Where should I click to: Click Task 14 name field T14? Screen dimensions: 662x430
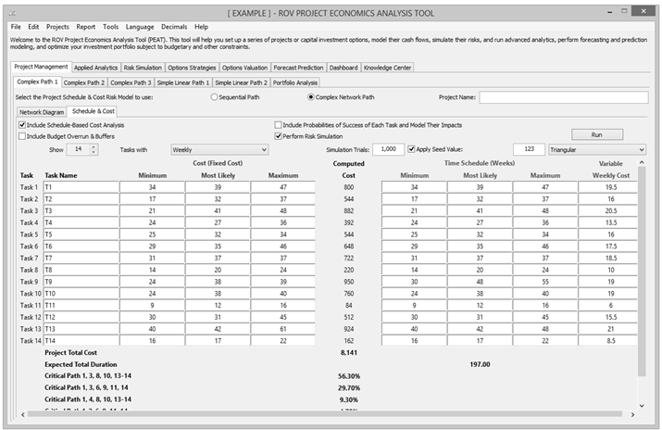(x=81, y=340)
